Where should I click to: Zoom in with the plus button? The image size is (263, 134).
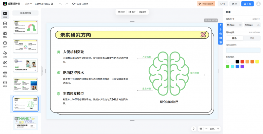(218, 129)
